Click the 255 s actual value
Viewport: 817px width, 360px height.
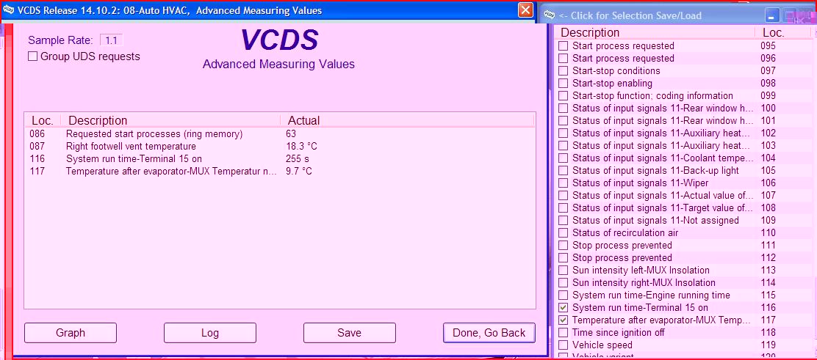[297, 158]
